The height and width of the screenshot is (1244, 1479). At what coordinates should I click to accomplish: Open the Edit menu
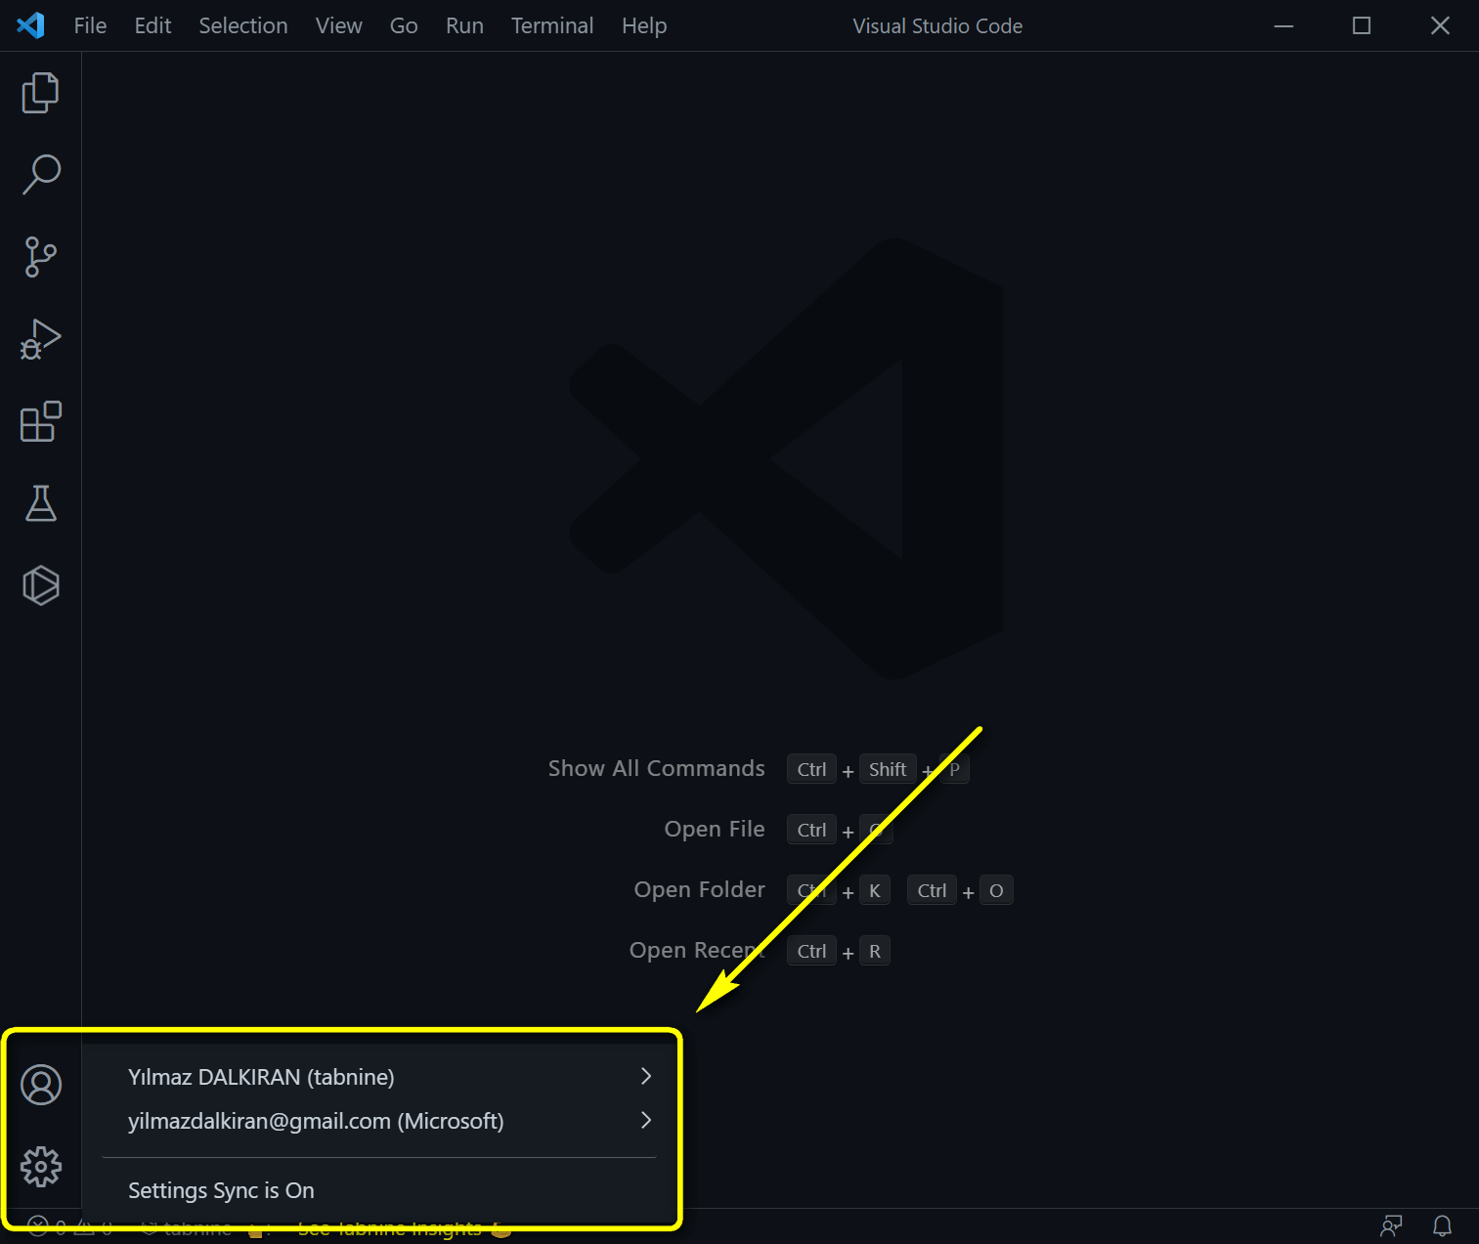(152, 25)
